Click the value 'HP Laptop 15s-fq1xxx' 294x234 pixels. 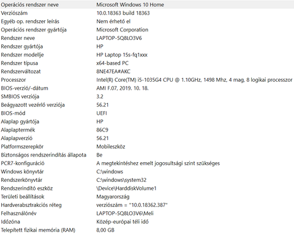(122, 55)
